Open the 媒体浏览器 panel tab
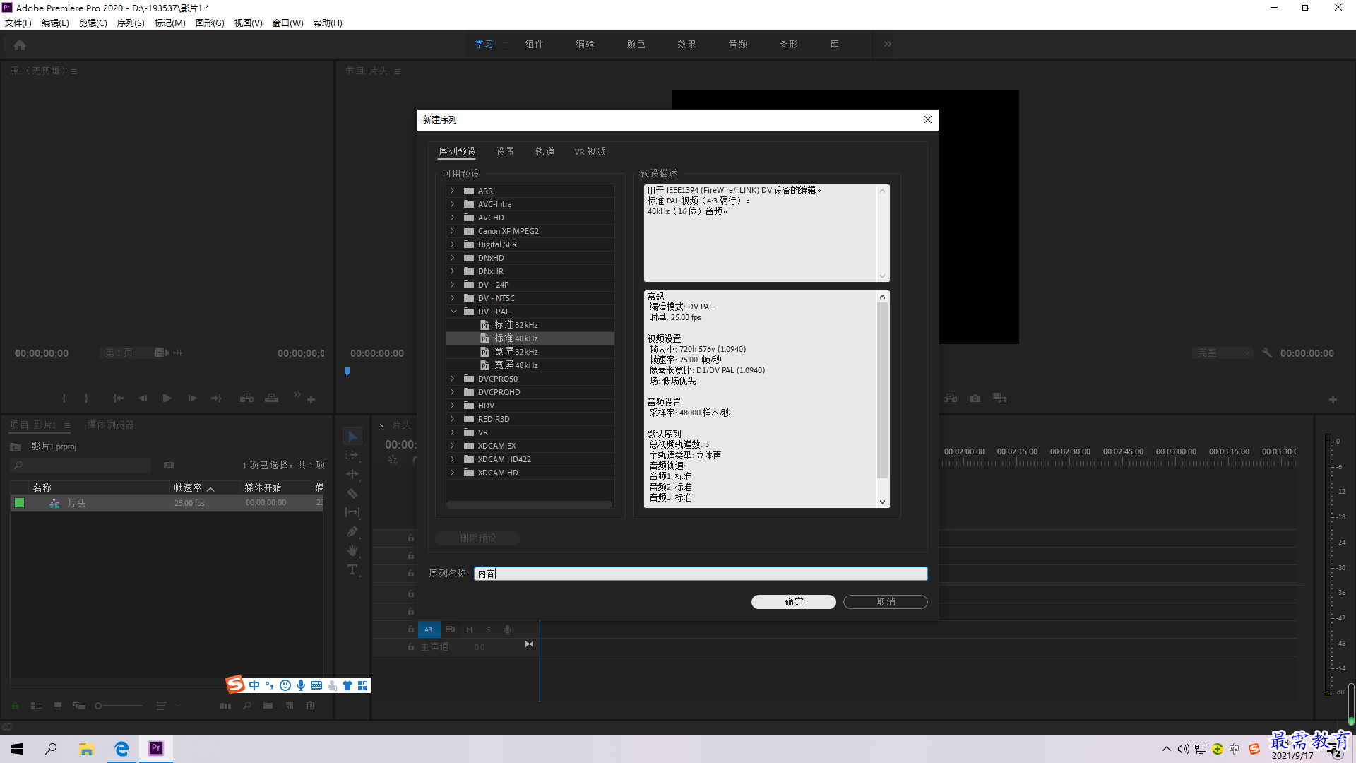The height and width of the screenshot is (763, 1356). pos(110,425)
